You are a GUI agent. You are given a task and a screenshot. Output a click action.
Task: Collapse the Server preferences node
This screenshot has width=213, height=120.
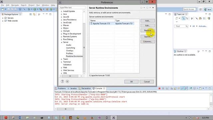click(62, 42)
